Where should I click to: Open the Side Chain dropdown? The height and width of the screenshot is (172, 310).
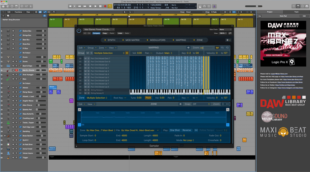pos(226,29)
